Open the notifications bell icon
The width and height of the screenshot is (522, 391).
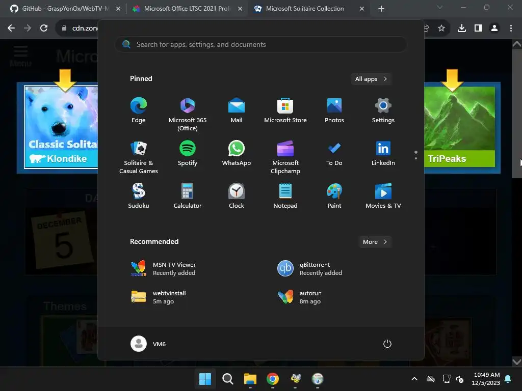pyautogui.click(x=508, y=379)
